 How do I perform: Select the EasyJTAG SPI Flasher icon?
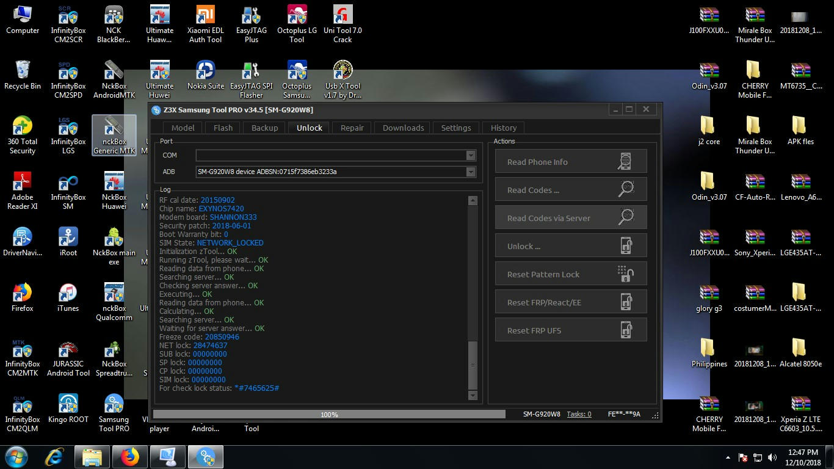(x=251, y=80)
